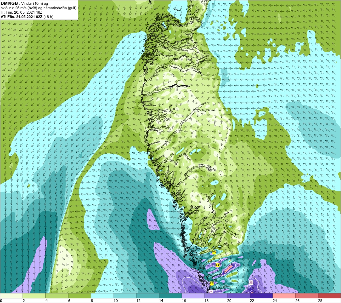Screen dimensions: 341x303
Task: Click the 'hviður > 25 m/s' legend line
Action: (x=39, y=8)
